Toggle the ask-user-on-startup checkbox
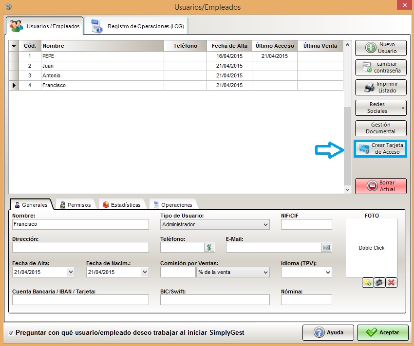 pyautogui.click(x=11, y=333)
